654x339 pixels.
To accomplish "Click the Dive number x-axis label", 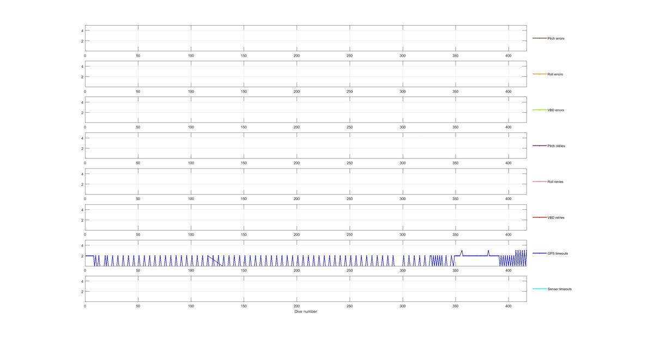I will pos(306,312).
